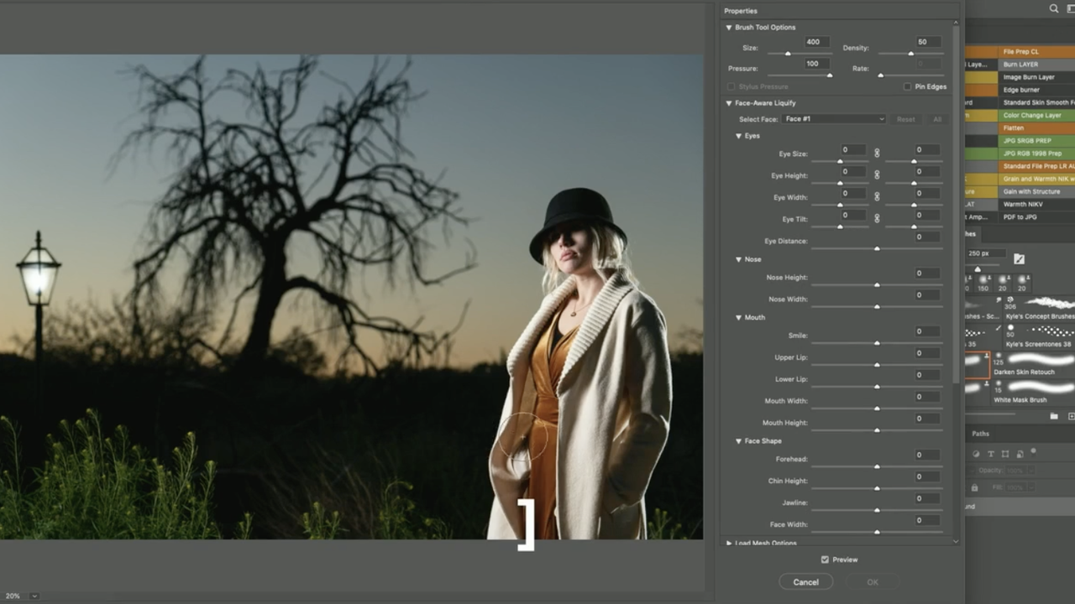The height and width of the screenshot is (604, 1075).
Task: Open the search icon in Photoshop window
Action: pyautogui.click(x=1054, y=9)
